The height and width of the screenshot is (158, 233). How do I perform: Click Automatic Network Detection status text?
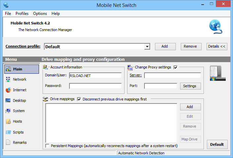[141, 153]
